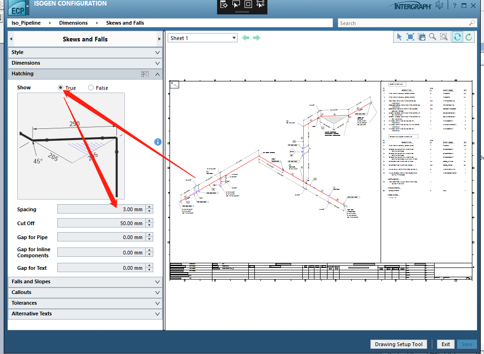Decrease Gap for Inline Components down stepper
Image resolution: width=484 pixels, height=354 pixels.
pos(150,254)
